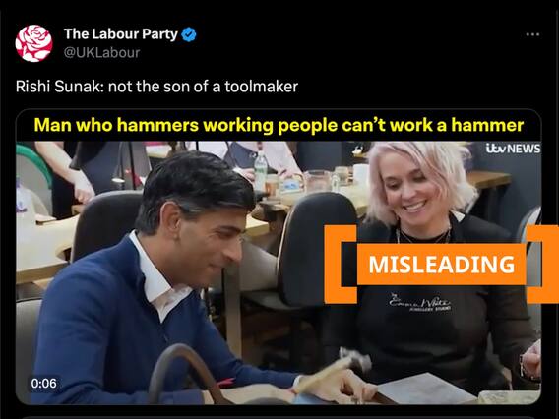
Task: Click the hammer head in the video
Action: 355,360
